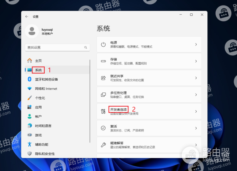Click the luyouqi account name
The height and width of the screenshot is (171, 237).
(47, 30)
